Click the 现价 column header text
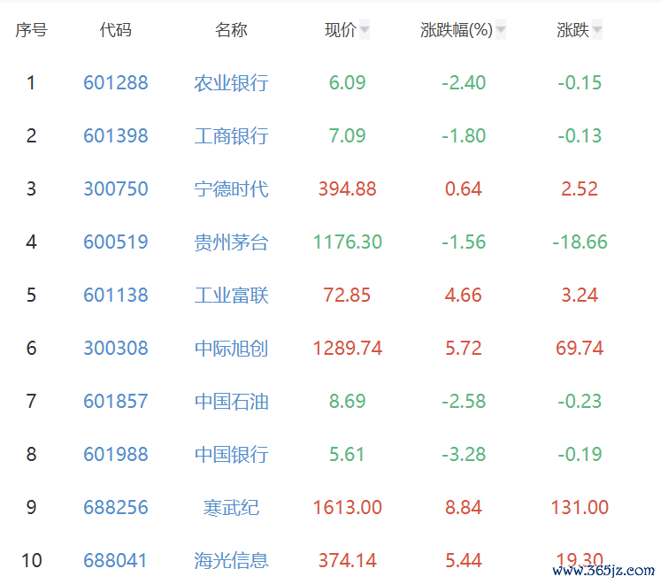The height and width of the screenshot is (584, 661). click(341, 30)
